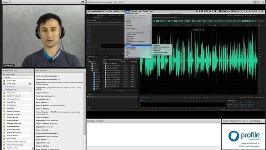
Task: Click the profile virtual school logo image
Action: tap(244, 136)
